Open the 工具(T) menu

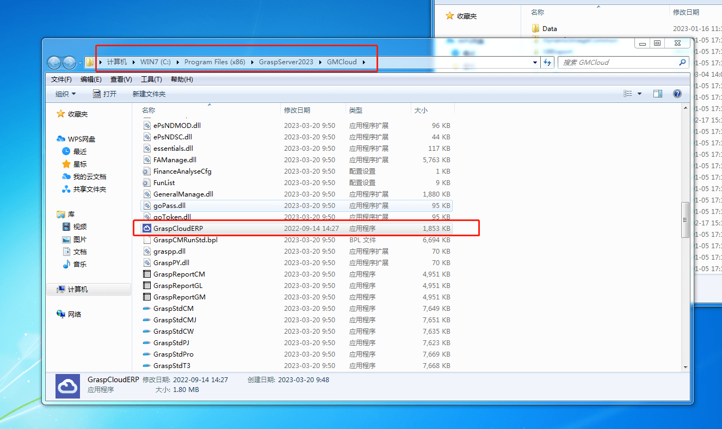tap(151, 79)
